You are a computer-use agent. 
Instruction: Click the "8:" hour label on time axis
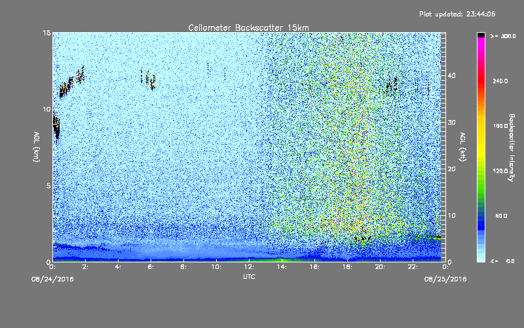click(x=183, y=267)
